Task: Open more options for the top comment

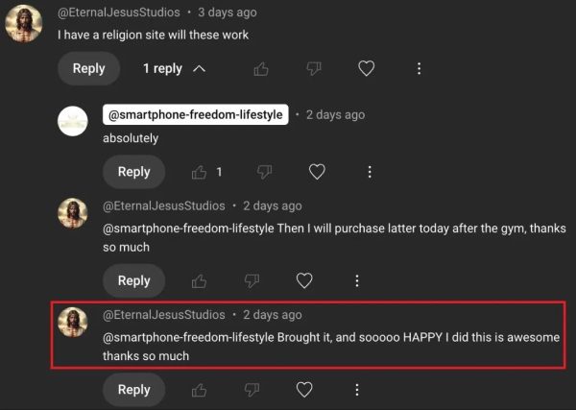Action: [419, 69]
